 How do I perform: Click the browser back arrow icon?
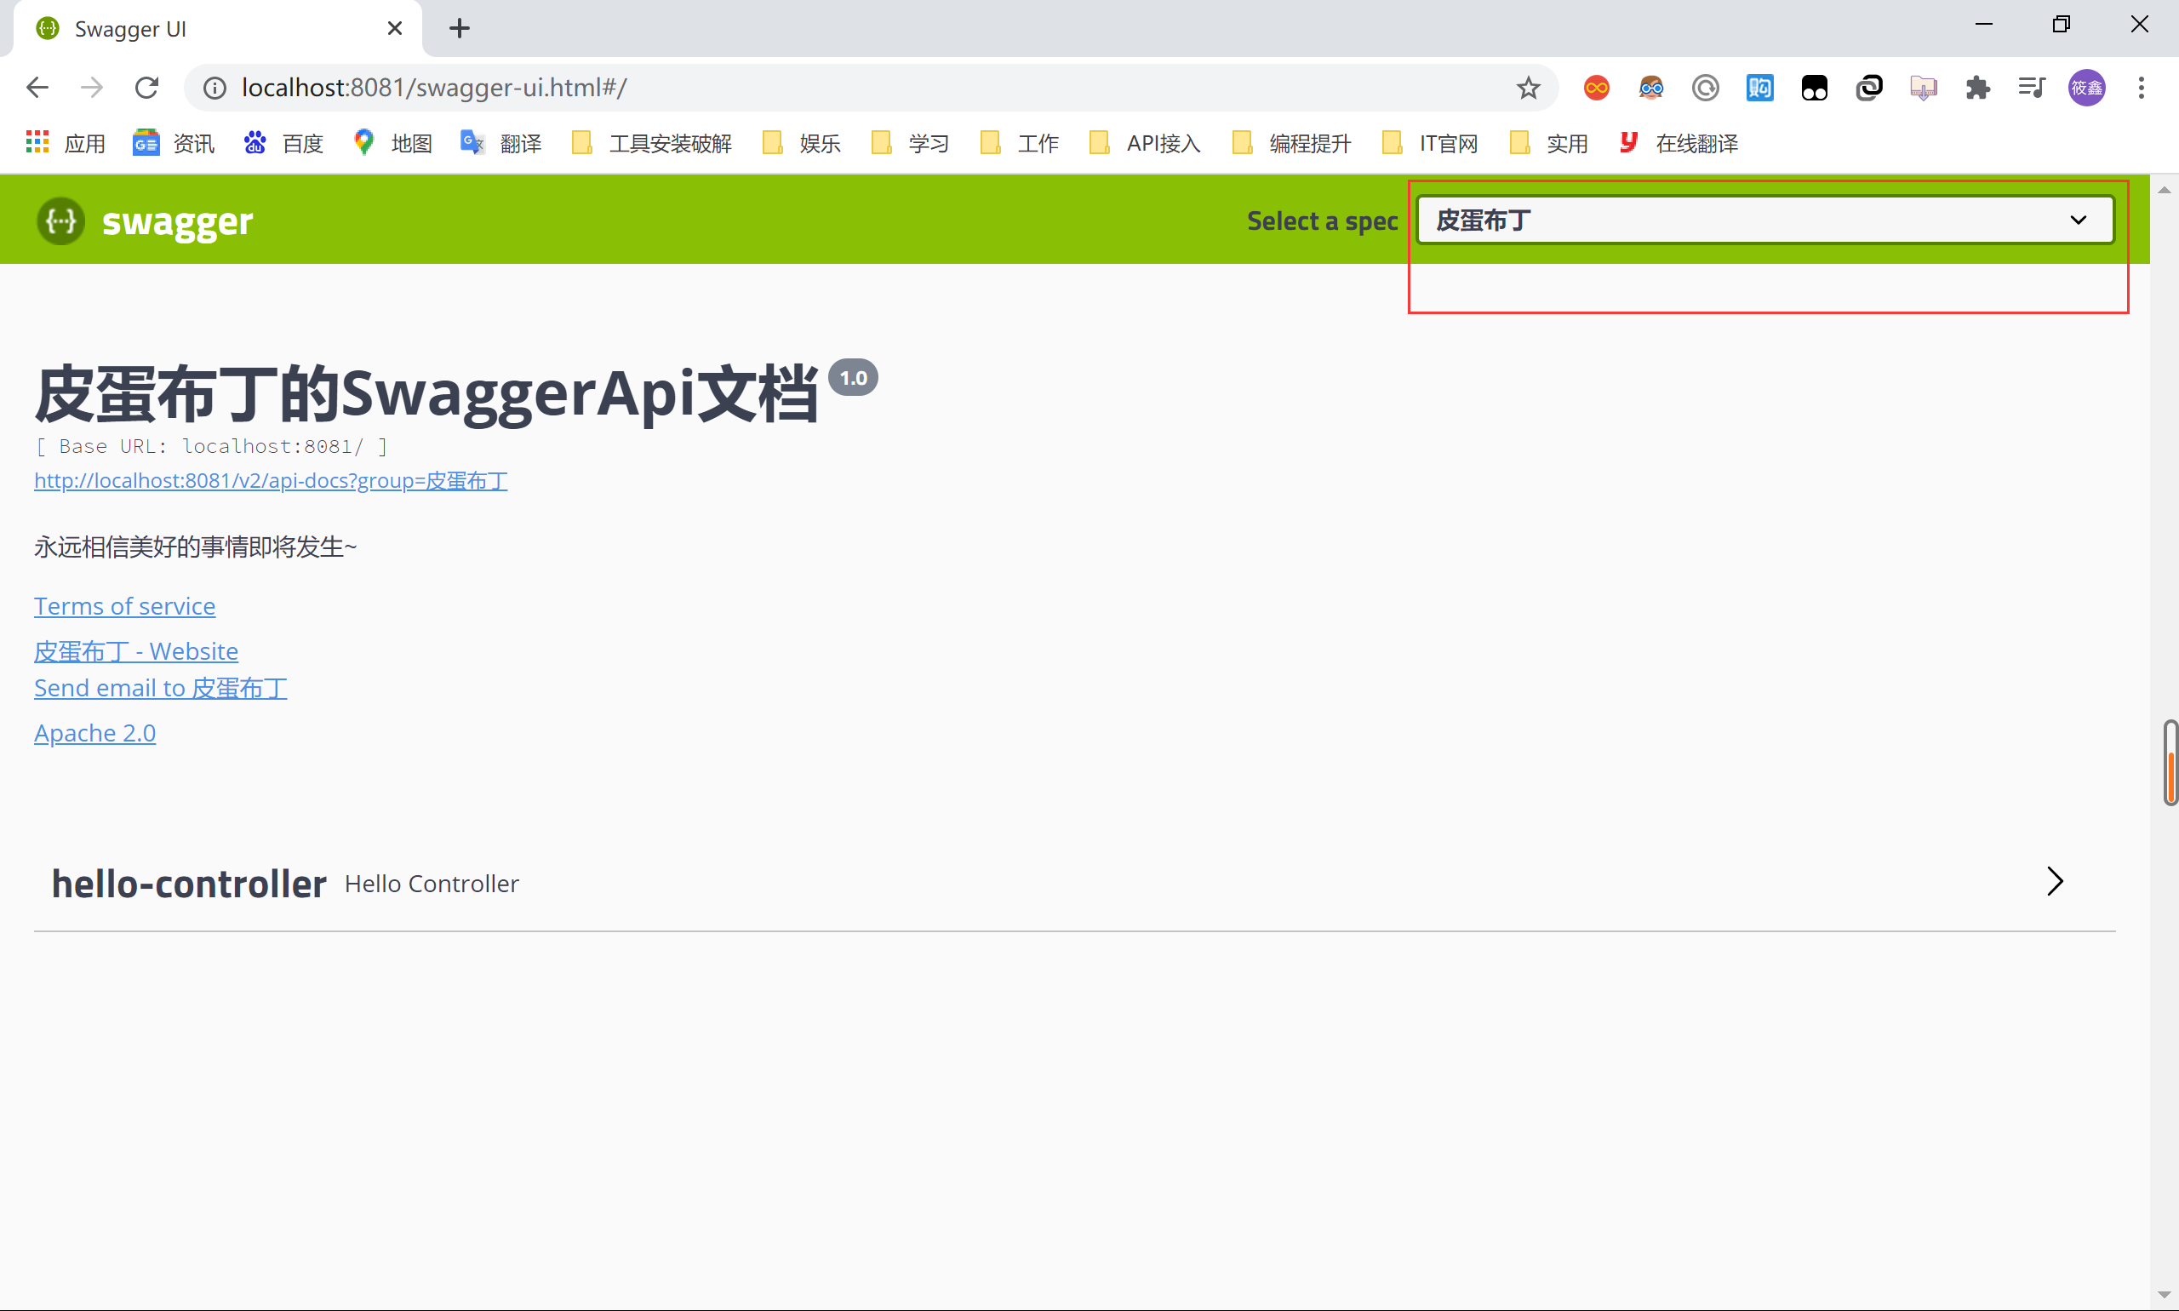37,86
